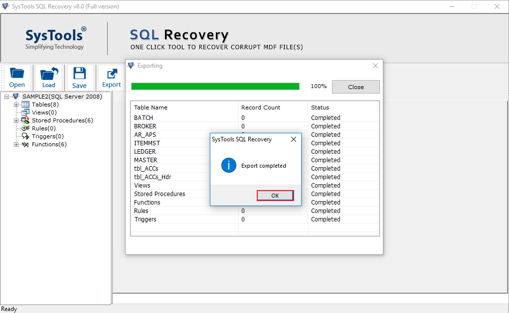This screenshot has width=509, height=313.
Task: Click the Table Name column header
Action: 184,107
